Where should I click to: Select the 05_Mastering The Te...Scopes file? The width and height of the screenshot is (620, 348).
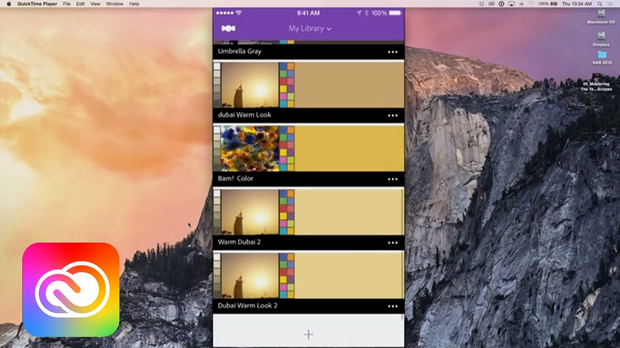coord(596,82)
